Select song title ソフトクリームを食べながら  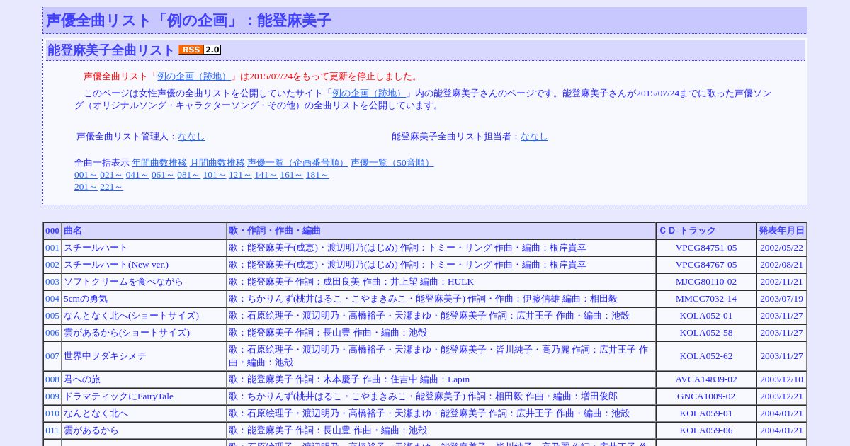point(123,282)
